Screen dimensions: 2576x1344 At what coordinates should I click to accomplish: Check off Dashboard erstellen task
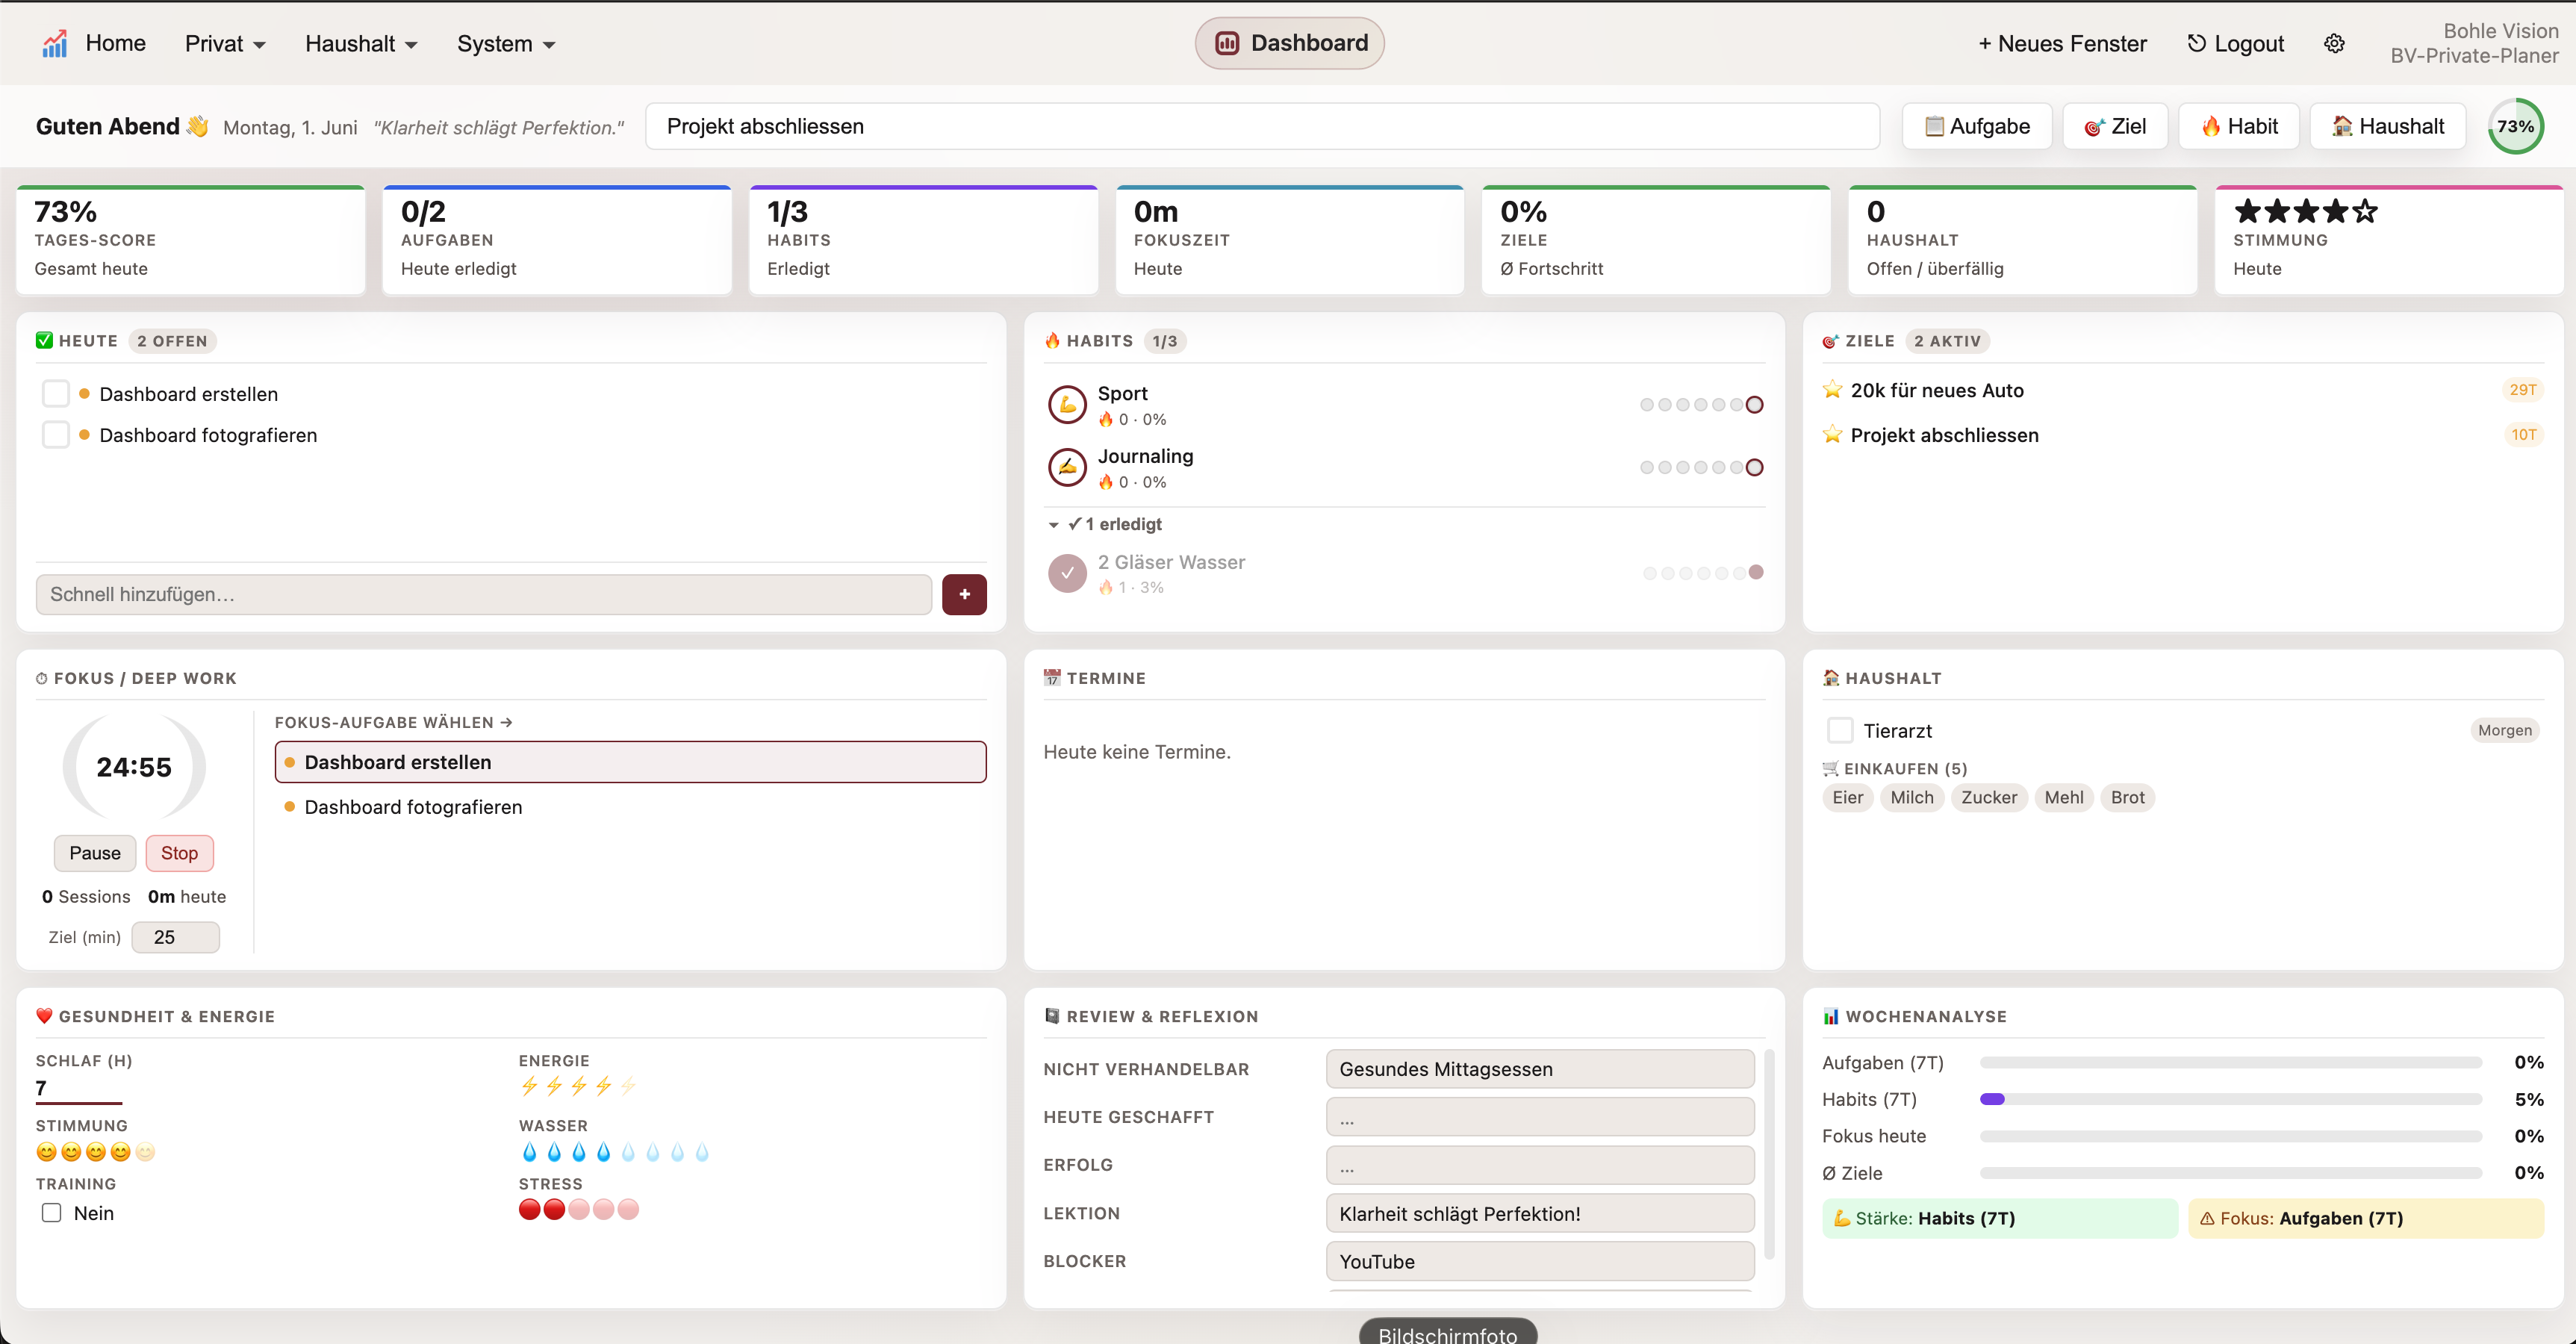pyautogui.click(x=56, y=393)
